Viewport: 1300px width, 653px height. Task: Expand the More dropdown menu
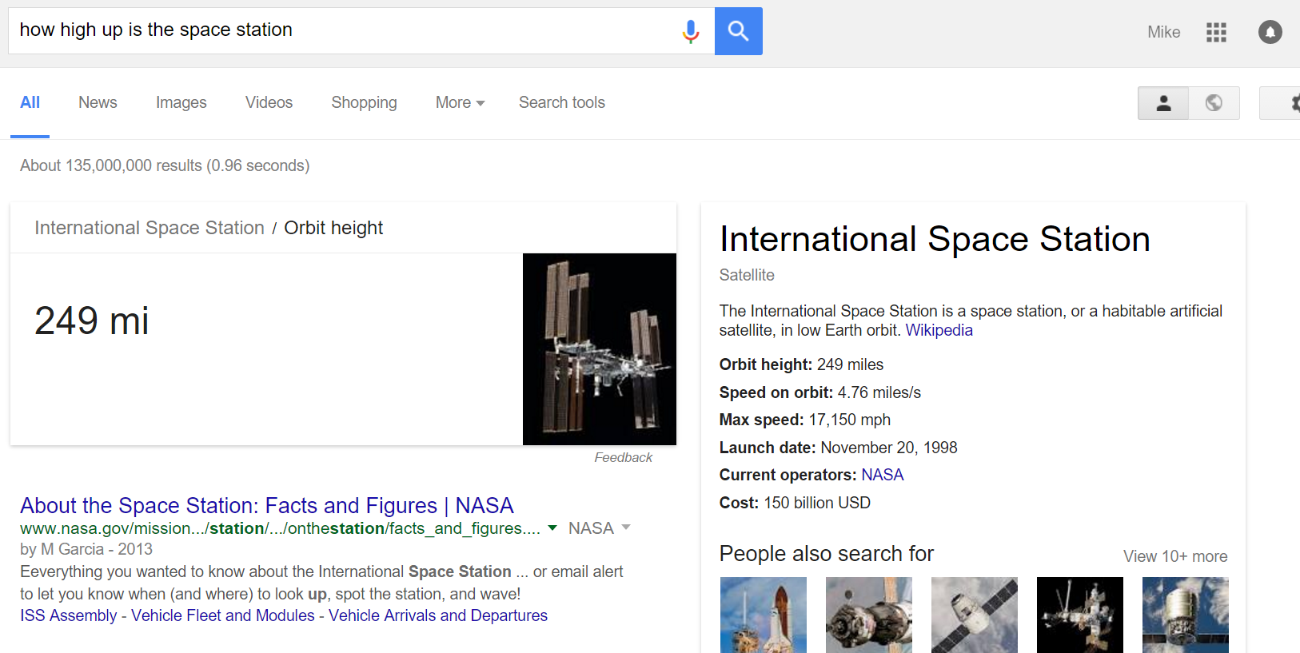tap(460, 102)
